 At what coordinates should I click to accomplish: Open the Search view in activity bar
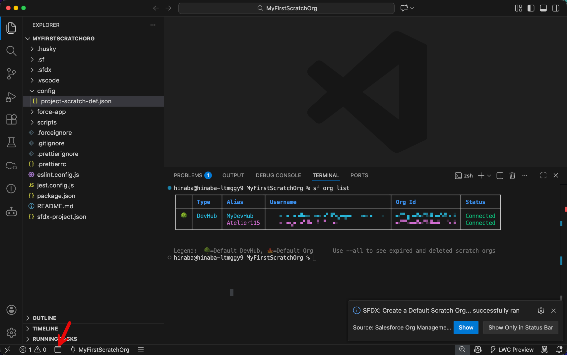pos(11,51)
